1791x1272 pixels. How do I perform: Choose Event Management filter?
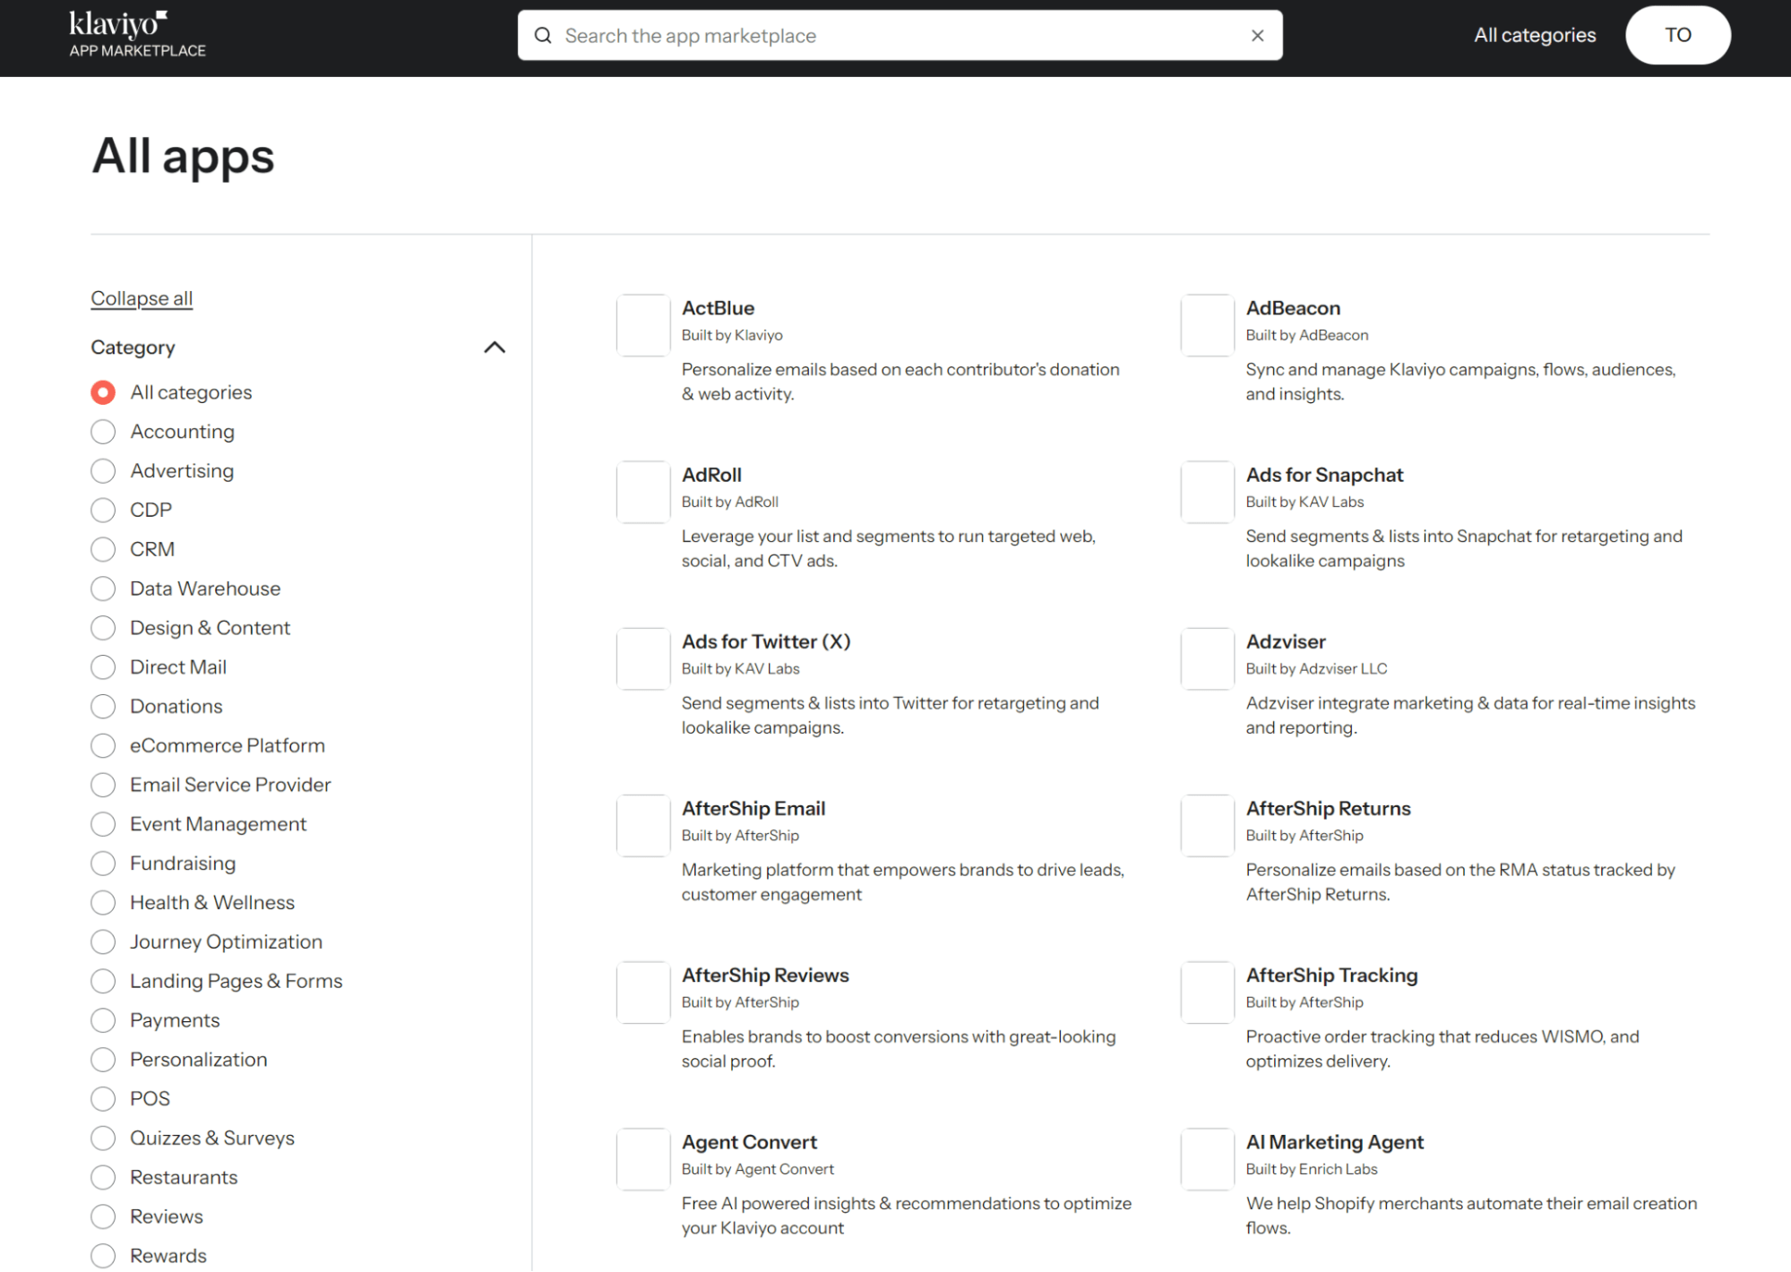103,824
